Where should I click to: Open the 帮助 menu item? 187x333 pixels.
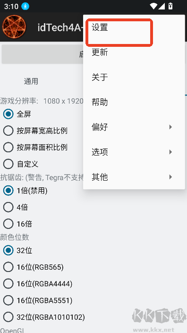(134, 102)
